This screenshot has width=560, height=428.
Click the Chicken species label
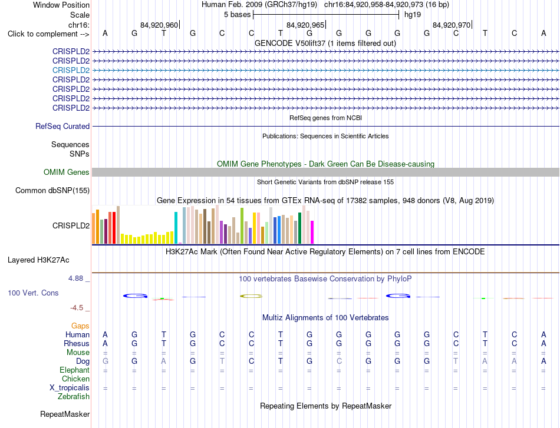[x=75, y=379]
